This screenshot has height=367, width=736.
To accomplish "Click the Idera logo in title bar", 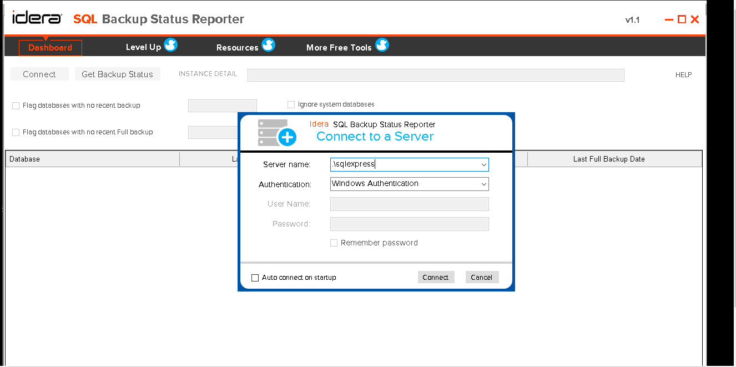I will (37, 18).
